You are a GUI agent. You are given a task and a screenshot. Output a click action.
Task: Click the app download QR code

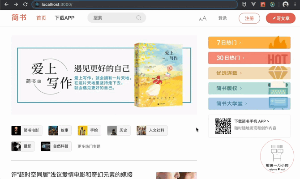coord(223,126)
